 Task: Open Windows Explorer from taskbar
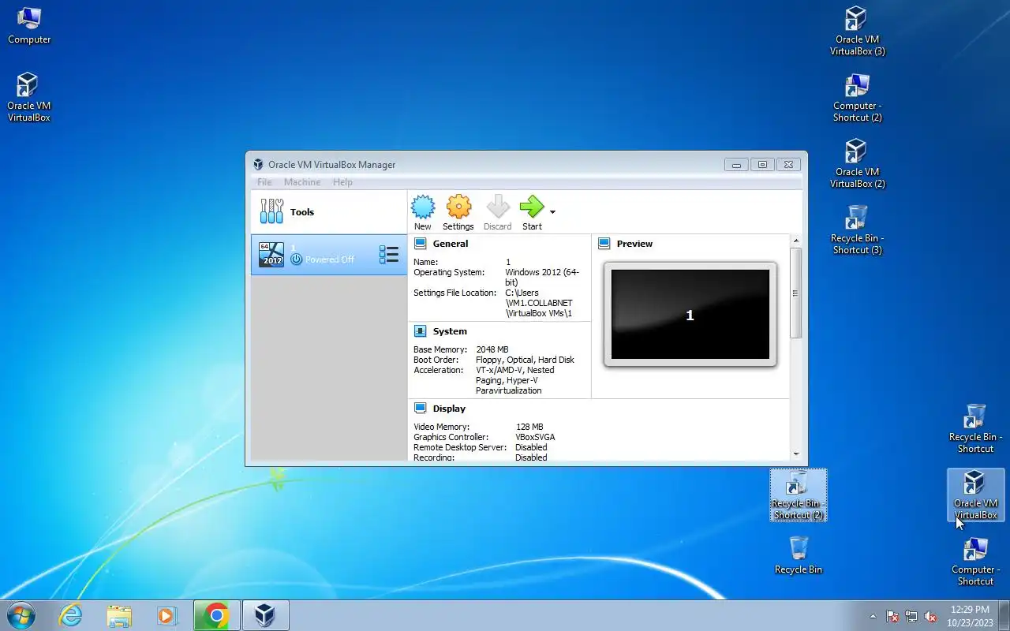pos(119,615)
